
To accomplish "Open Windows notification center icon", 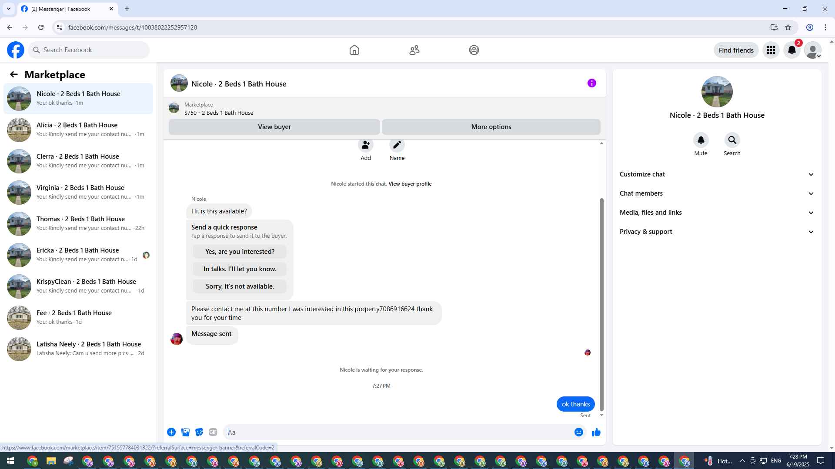I will click(x=821, y=461).
